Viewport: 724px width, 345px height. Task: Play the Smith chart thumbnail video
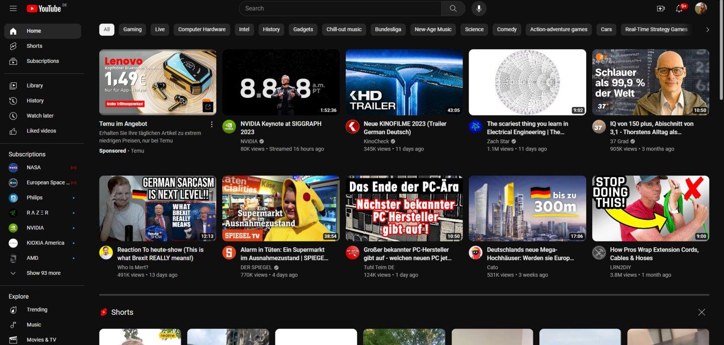point(527,82)
